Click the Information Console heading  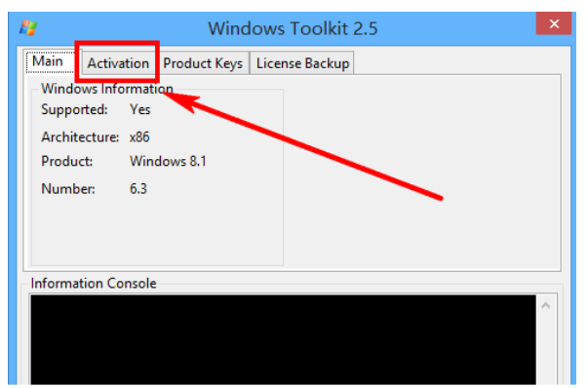94,284
